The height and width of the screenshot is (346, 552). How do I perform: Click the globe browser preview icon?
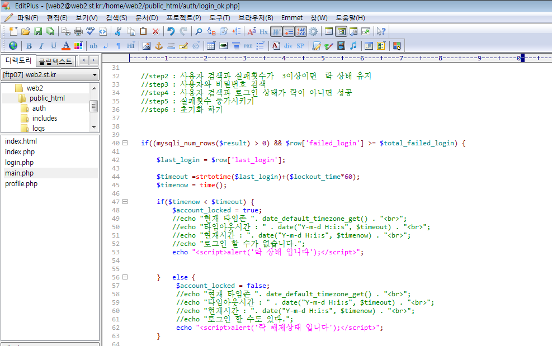(13, 46)
